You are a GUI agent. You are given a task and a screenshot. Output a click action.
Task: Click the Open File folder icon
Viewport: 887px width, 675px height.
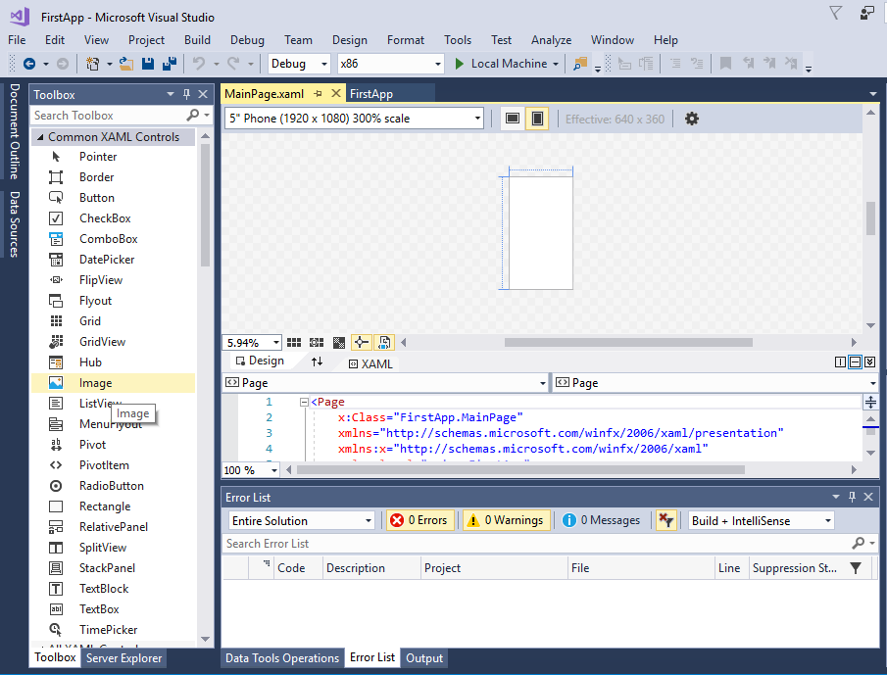coord(126,64)
